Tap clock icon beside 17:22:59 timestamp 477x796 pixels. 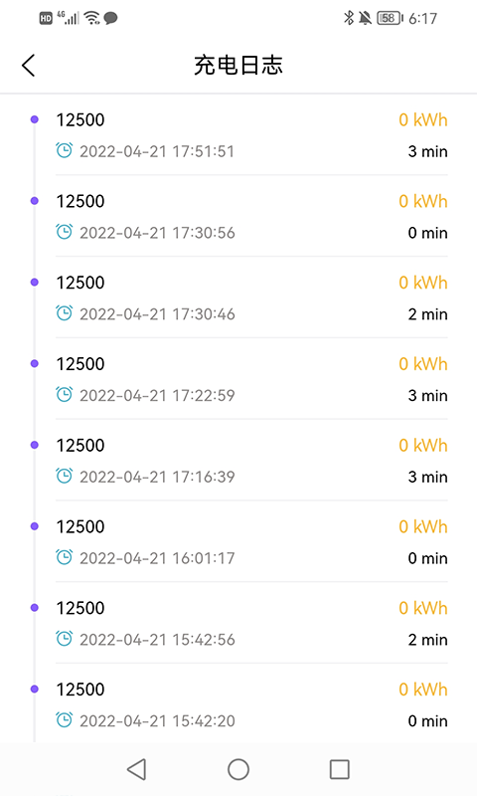(x=65, y=394)
